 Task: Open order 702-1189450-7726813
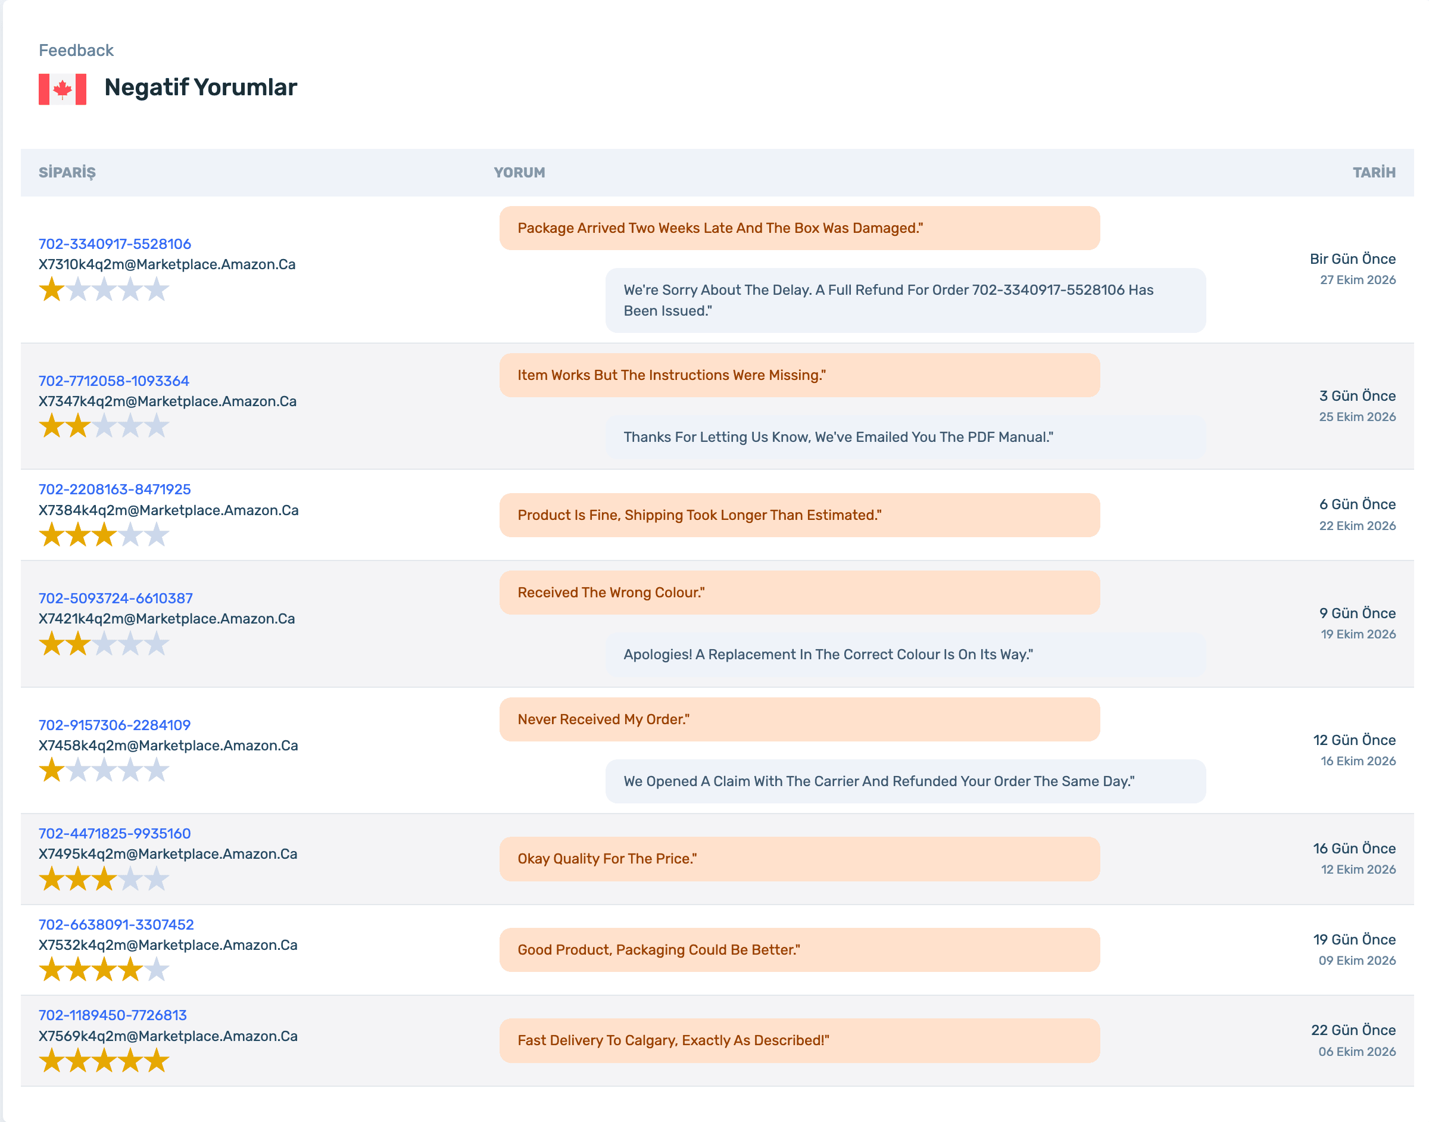coord(113,1015)
